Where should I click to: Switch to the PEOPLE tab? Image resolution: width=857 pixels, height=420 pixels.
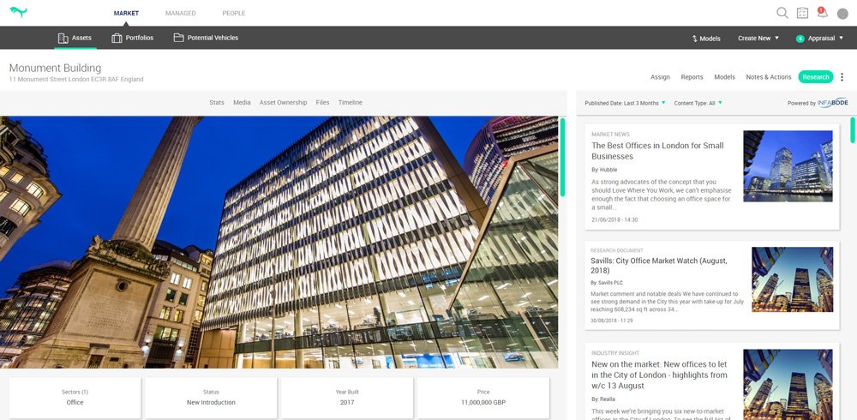[x=233, y=13]
